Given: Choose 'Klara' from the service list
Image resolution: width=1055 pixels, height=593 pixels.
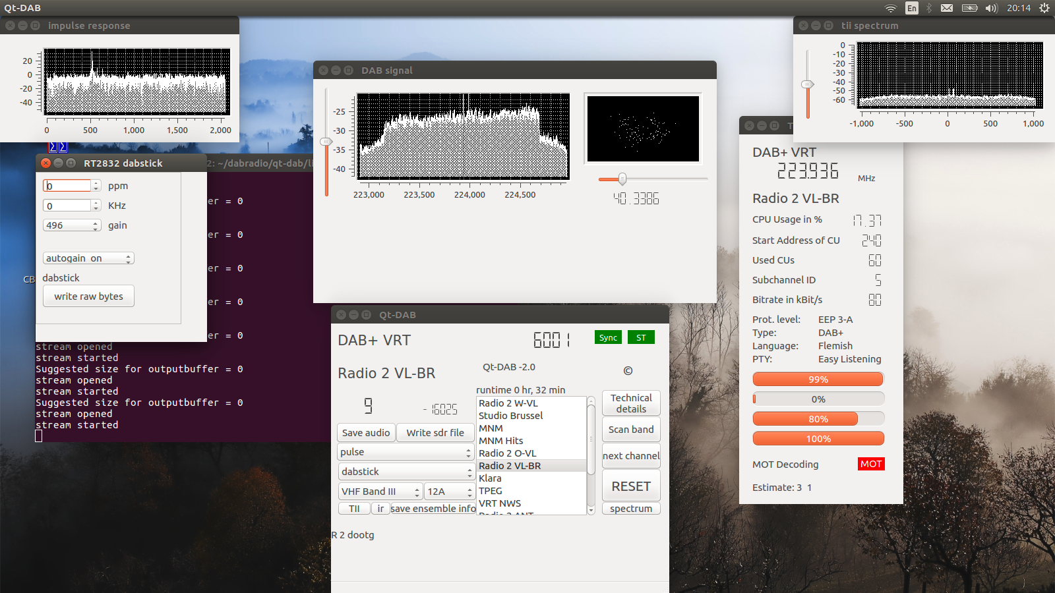Looking at the screenshot, I should [490, 478].
